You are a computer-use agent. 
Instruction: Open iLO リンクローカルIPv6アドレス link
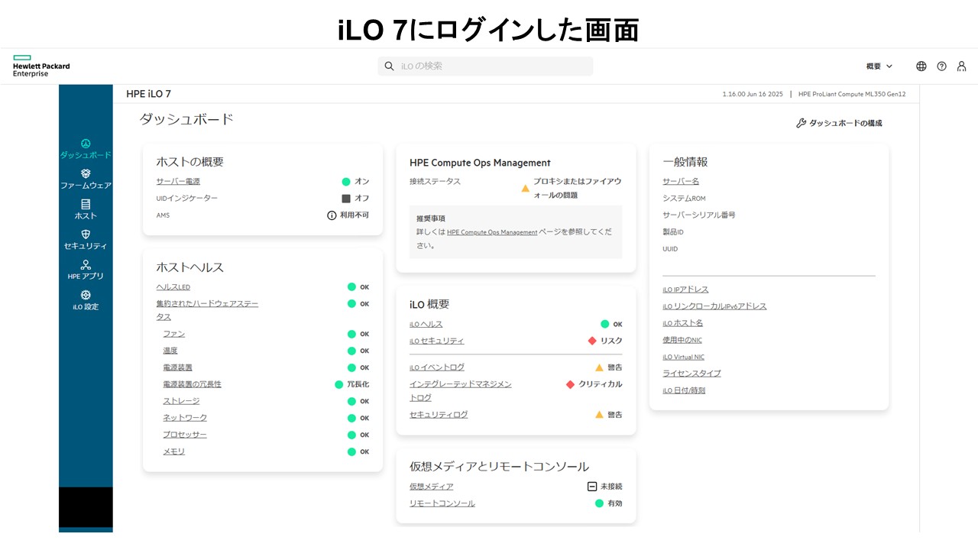pos(714,306)
